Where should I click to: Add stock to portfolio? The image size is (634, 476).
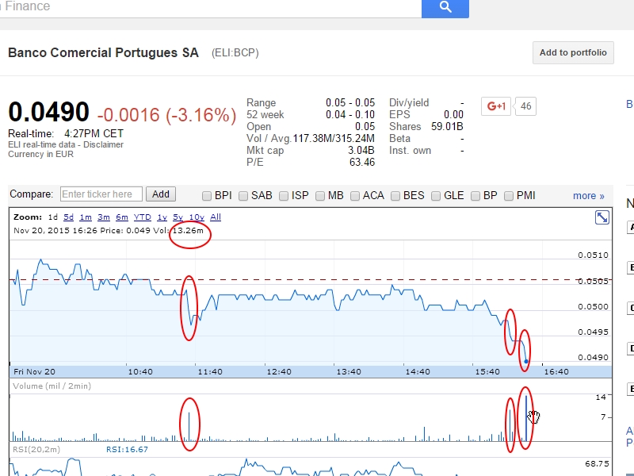pos(573,52)
